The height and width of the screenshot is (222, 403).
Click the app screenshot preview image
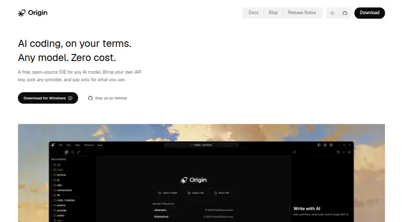[201, 173]
